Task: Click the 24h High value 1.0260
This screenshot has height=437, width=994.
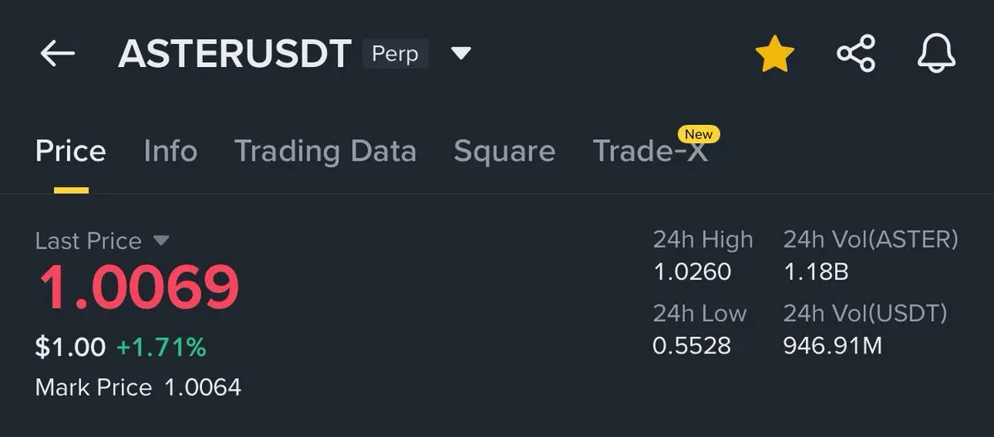Action: pyautogui.click(x=692, y=271)
